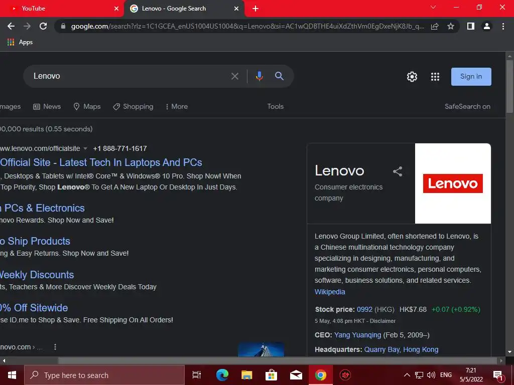514x385 pixels.
Task: Open Task View on the taskbar
Action: click(197, 375)
